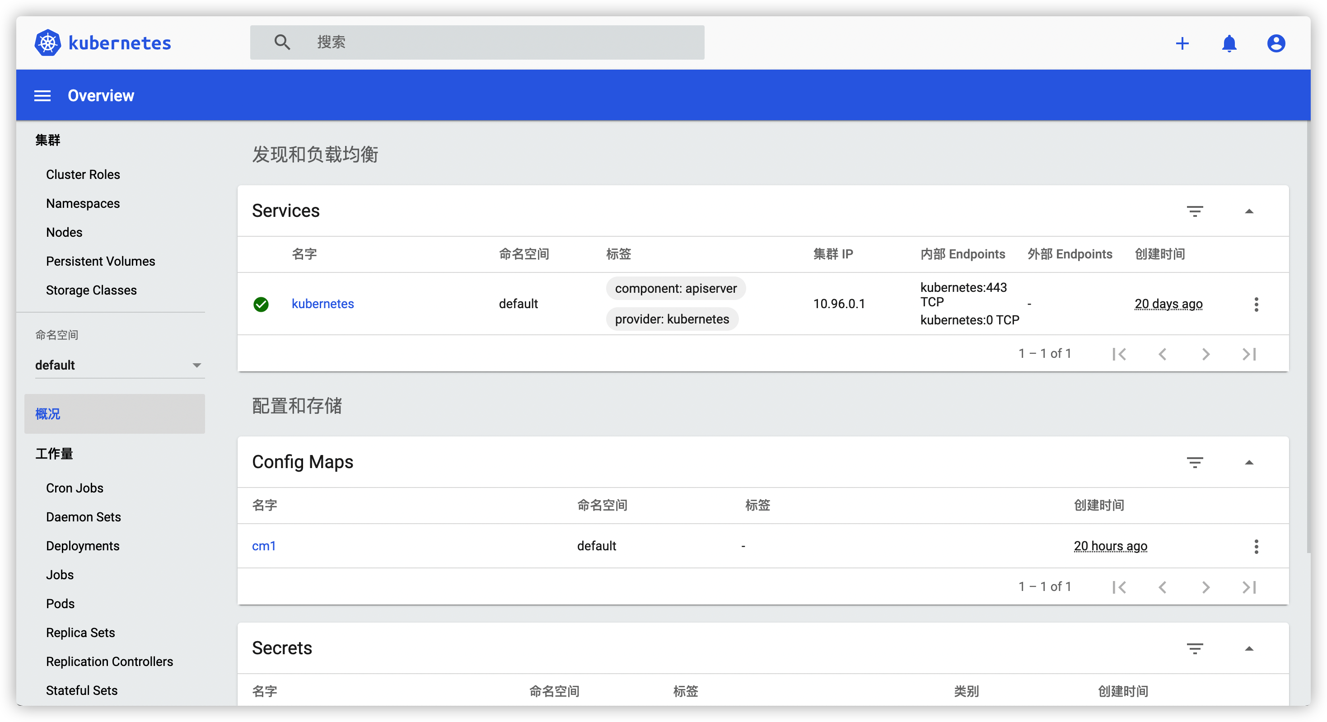Go to first page in Services table
This screenshot has width=1327, height=722.
click(x=1119, y=354)
